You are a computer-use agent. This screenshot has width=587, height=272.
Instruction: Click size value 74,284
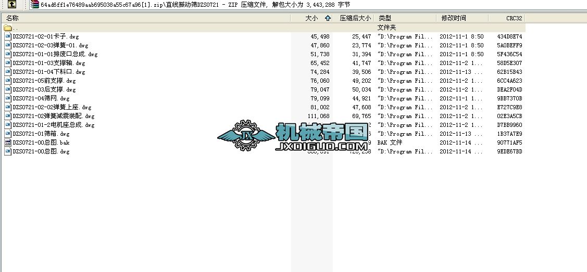coord(320,72)
